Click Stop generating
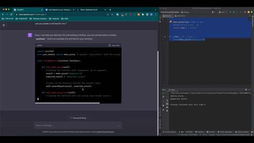This screenshot has width=254, height=143. [x=78, y=118]
